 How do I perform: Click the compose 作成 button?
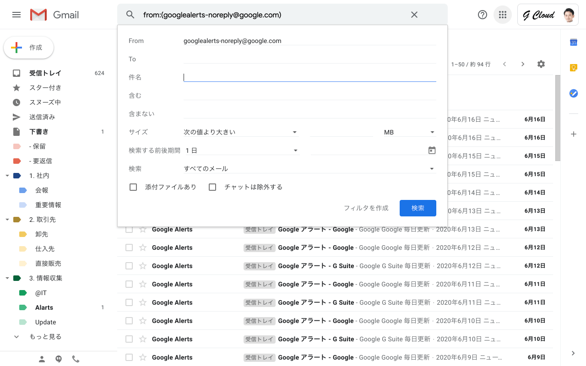(28, 48)
